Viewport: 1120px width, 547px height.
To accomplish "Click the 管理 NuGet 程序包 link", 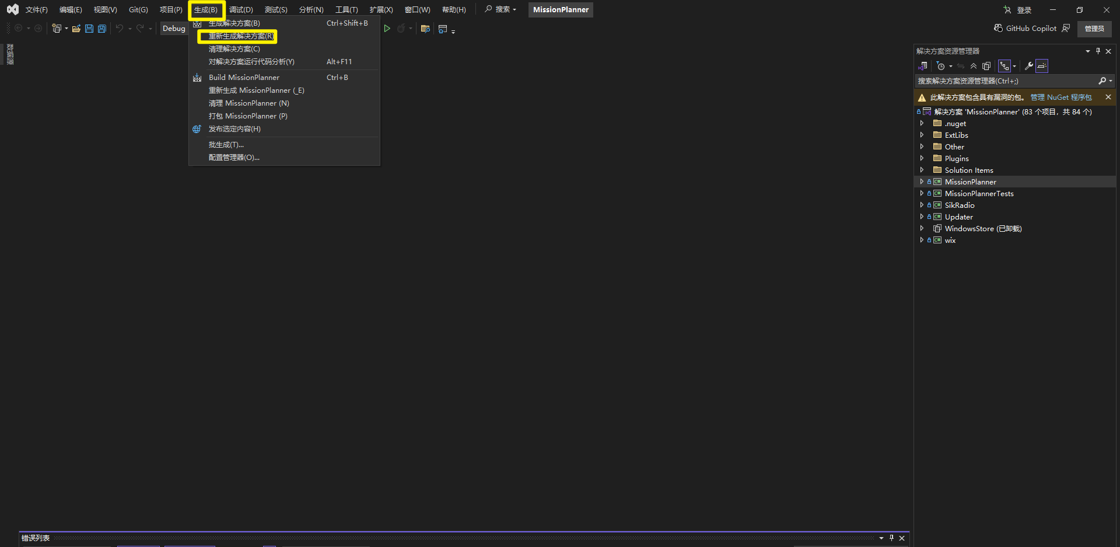I will coord(1061,97).
